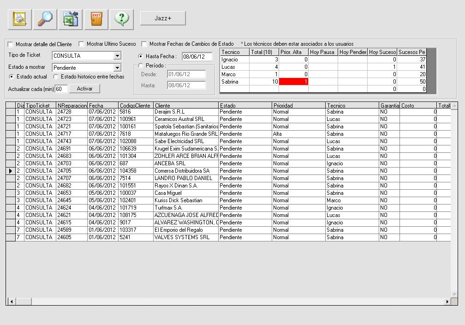
Task: Open the Tipo de Ticket dropdown
Action: [x=117, y=56]
